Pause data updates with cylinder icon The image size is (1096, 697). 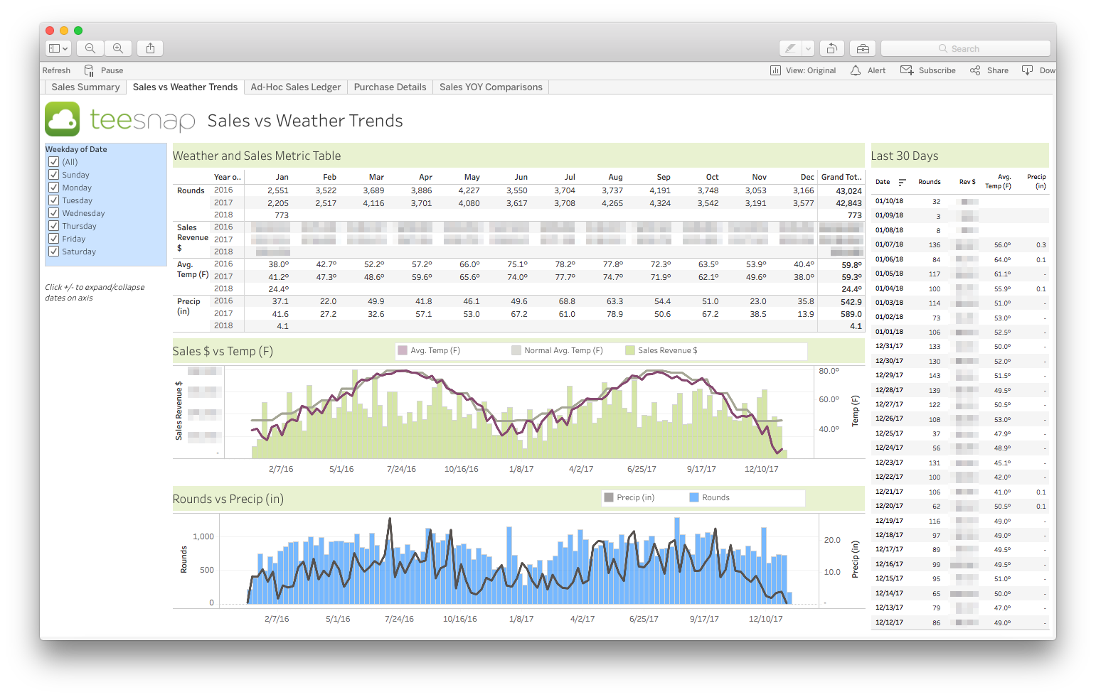(x=89, y=70)
